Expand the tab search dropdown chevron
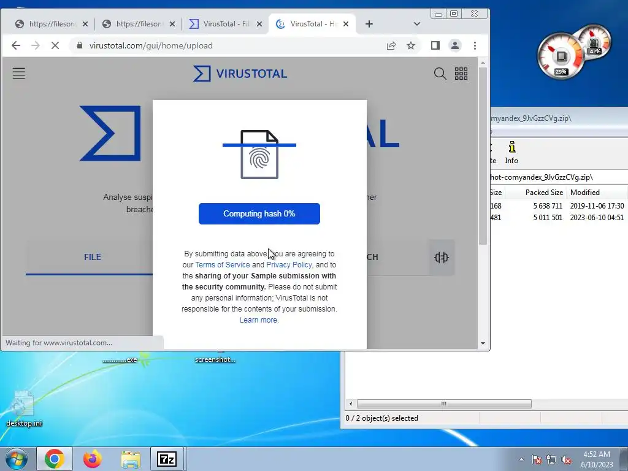Screen dimensions: 628x471 417,24
